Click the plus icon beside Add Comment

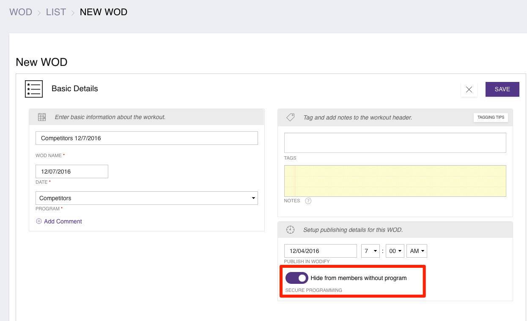39,221
